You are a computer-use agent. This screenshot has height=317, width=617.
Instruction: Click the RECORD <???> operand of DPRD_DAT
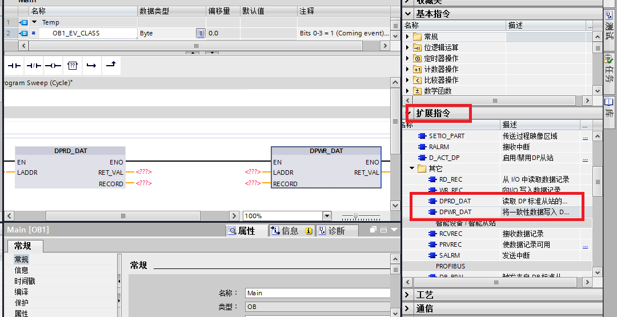coord(143,183)
